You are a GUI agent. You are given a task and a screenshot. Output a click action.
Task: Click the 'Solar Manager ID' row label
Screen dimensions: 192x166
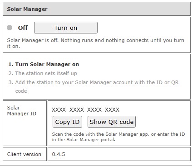22,110
